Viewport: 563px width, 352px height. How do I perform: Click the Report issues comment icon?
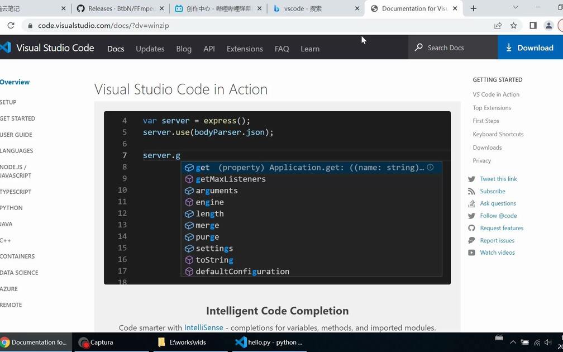(471, 241)
